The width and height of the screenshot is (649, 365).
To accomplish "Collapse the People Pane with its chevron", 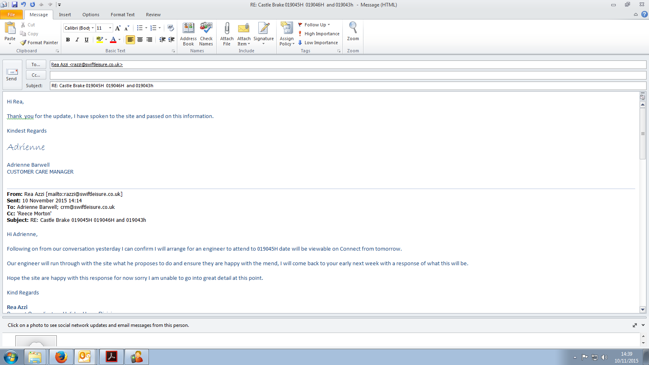I will [x=643, y=325].
